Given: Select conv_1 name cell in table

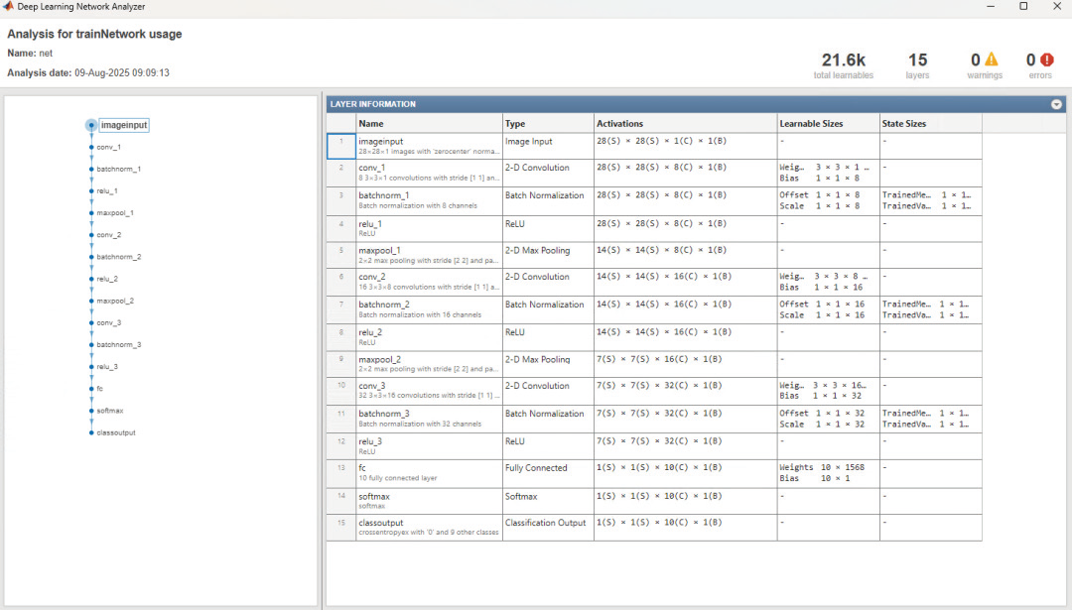Looking at the screenshot, I should pyautogui.click(x=430, y=173).
